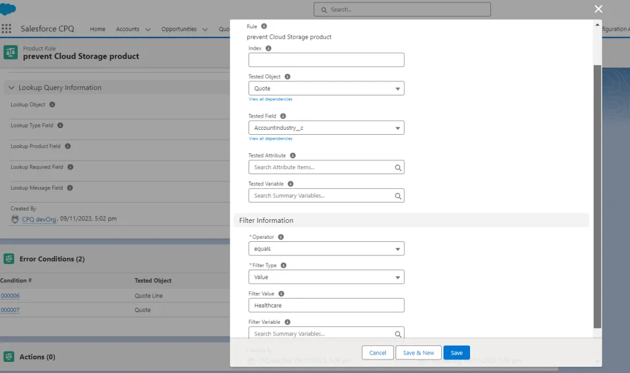The height and width of the screenshot is (373, 630).
Task: Click the Error Conditions section icon
Action: (x=9, y=259)
